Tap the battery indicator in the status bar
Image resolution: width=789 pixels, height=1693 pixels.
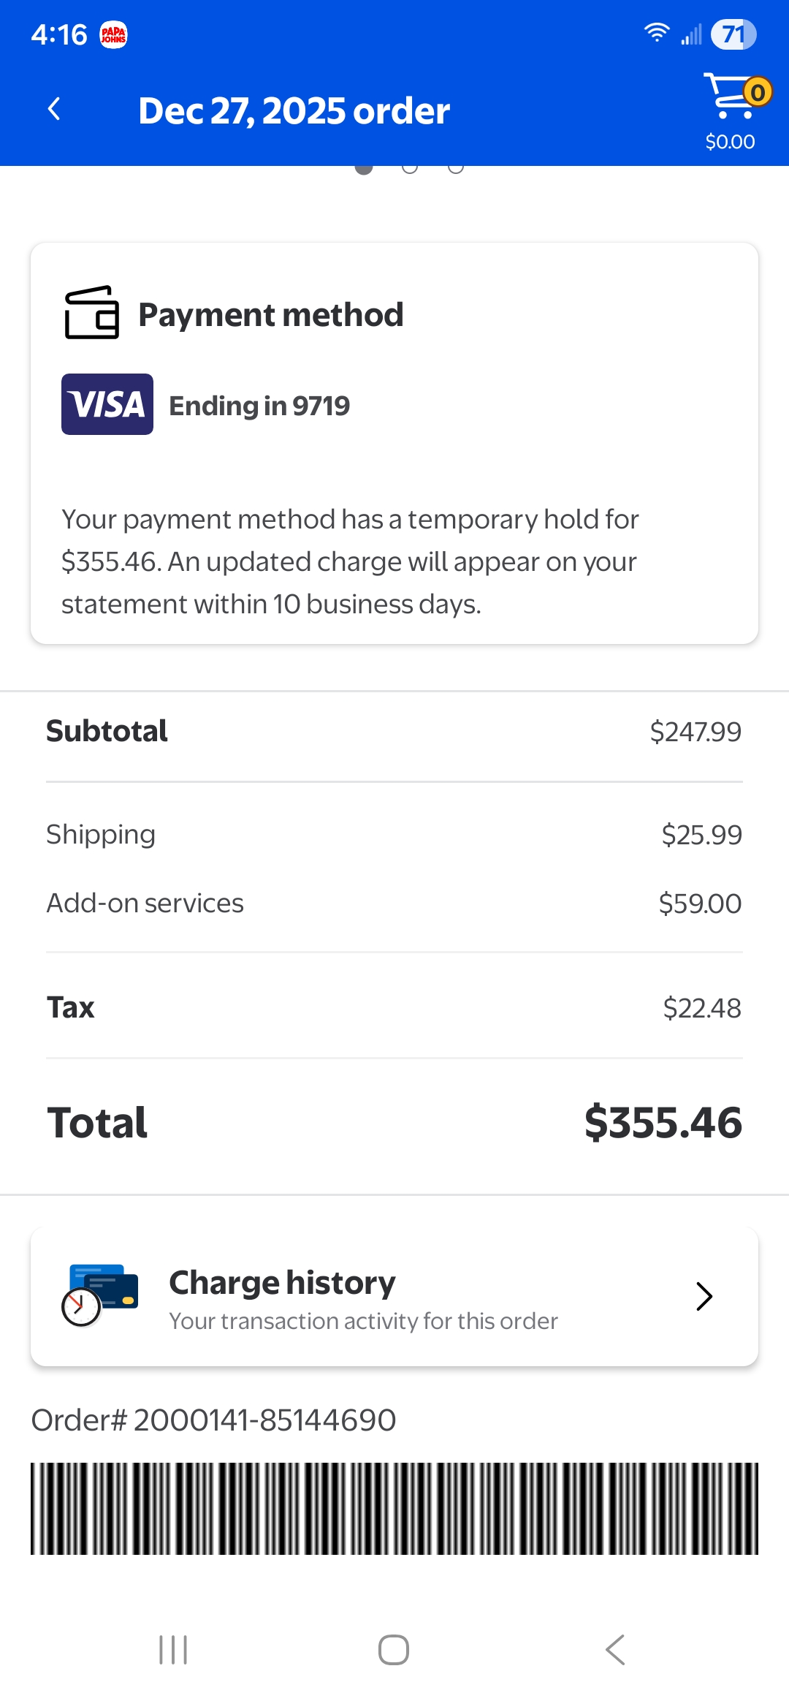[733, 34]
